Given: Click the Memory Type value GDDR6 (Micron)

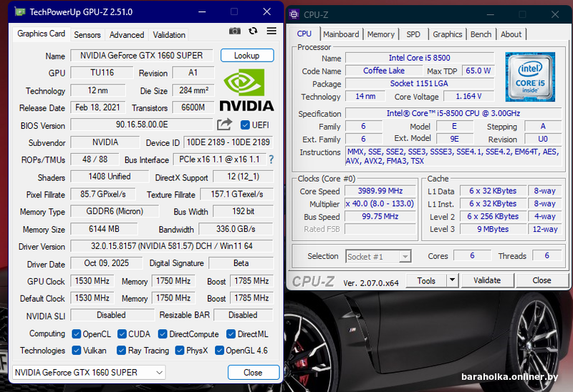Looking at the screenshot, I should tap(115, 211).
